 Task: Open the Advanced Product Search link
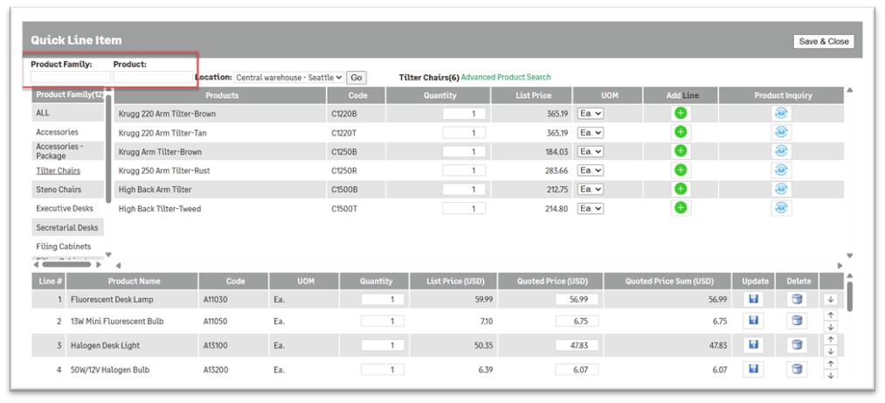pos(506,77)
